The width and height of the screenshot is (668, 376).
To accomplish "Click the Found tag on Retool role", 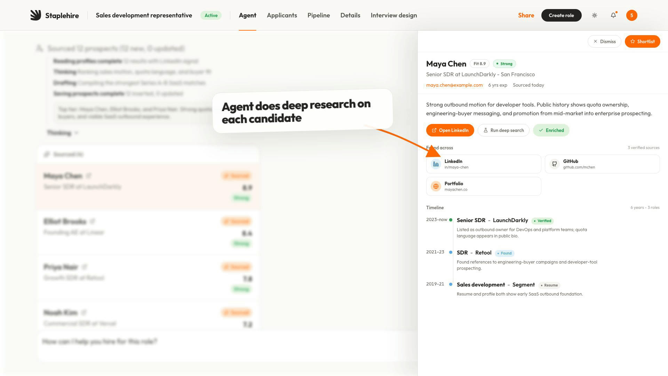I will [504, 253].
